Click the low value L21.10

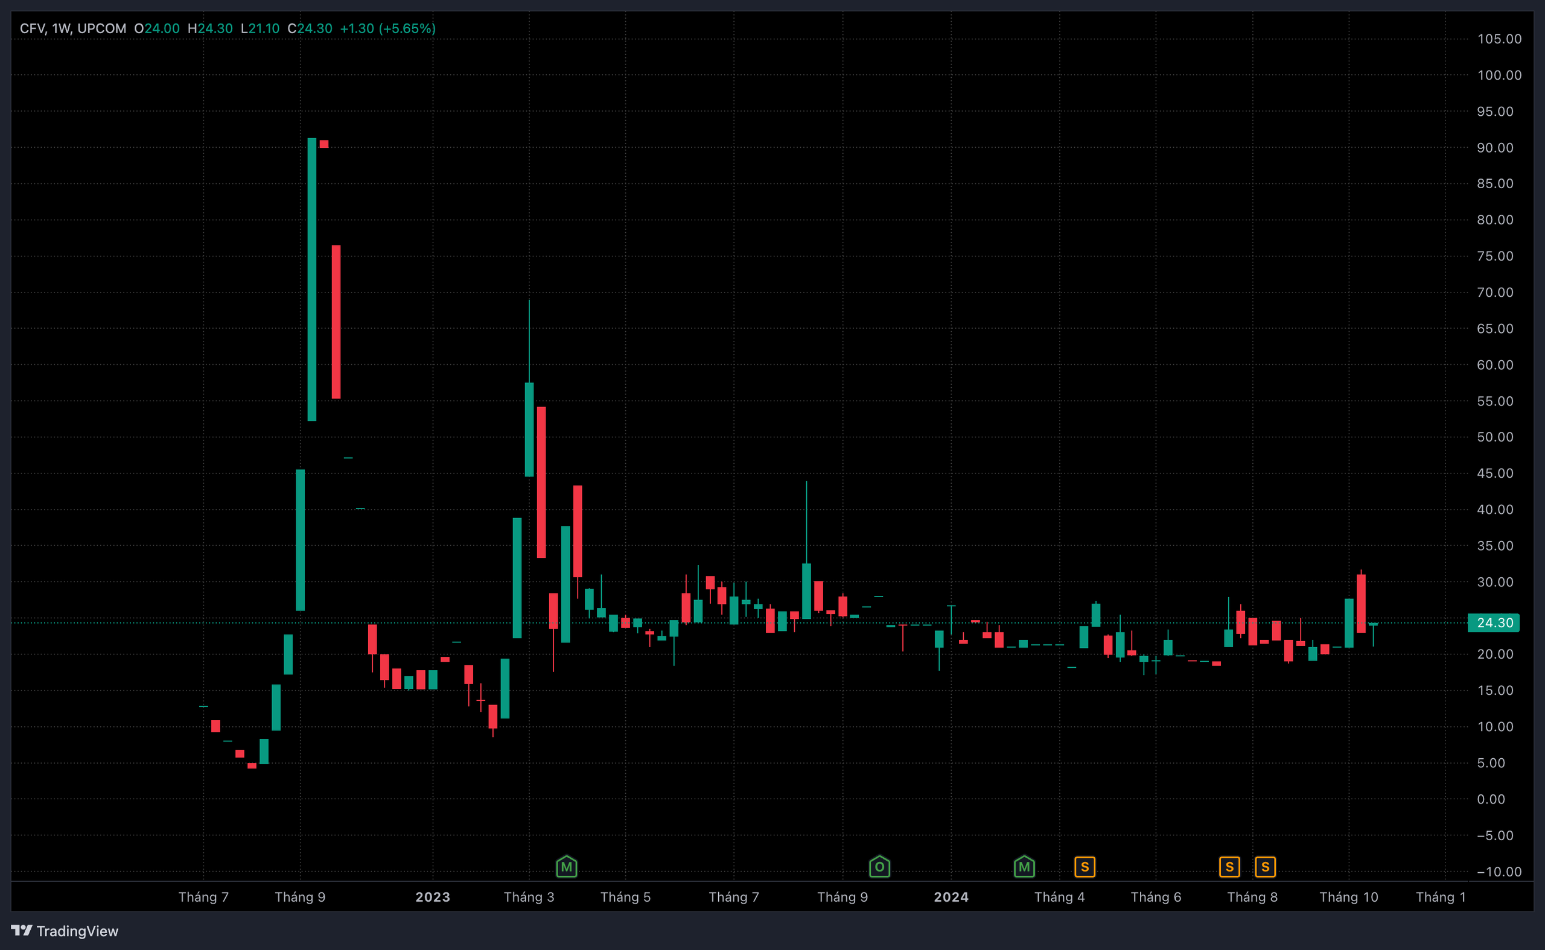coord(260,28)
